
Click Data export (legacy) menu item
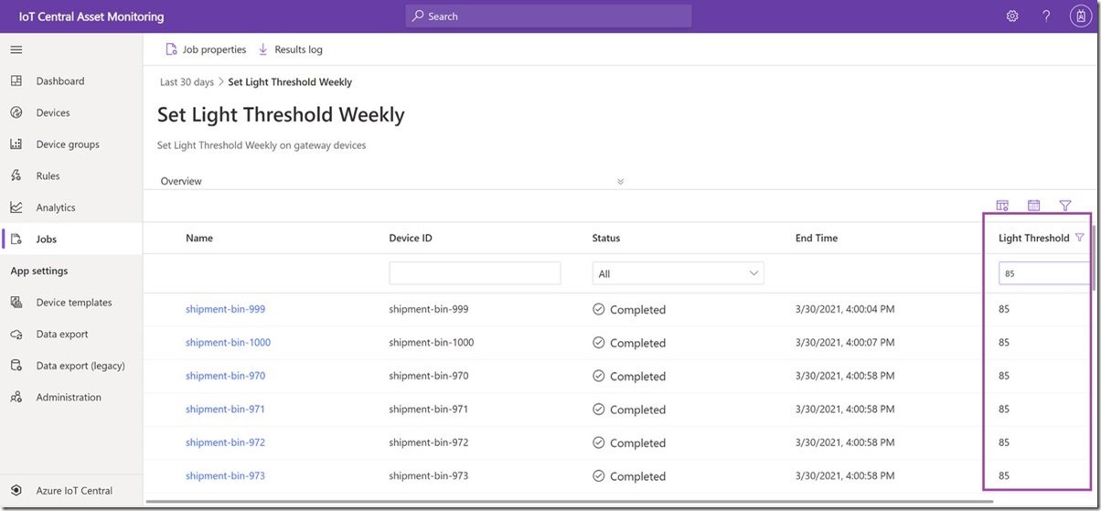80,366
